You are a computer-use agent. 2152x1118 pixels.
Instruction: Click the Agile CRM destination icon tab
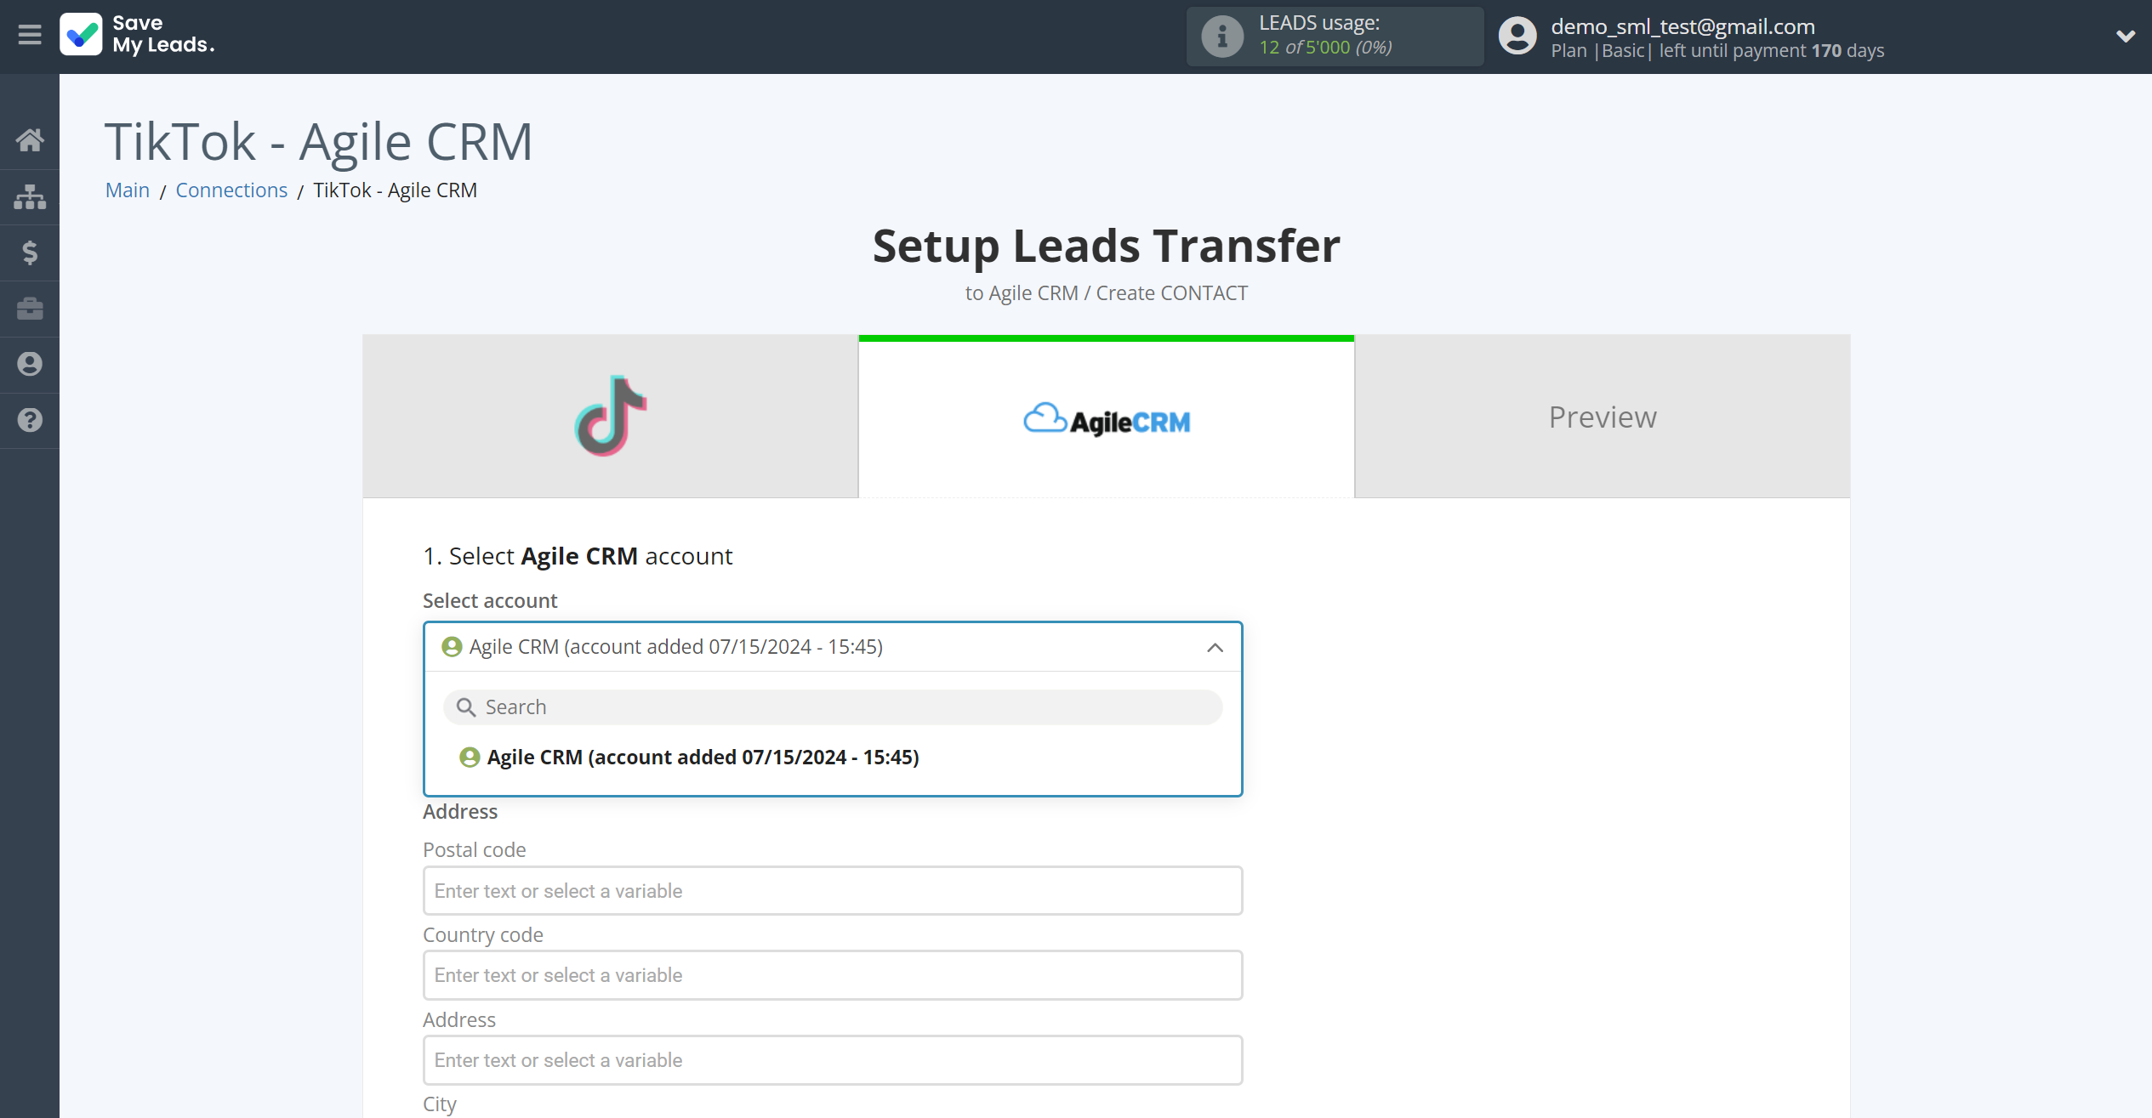(x=1107, y=417)
